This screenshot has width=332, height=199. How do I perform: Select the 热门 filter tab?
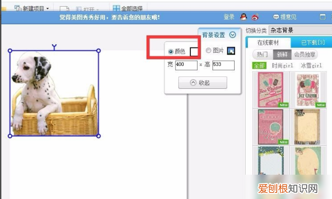262,55
